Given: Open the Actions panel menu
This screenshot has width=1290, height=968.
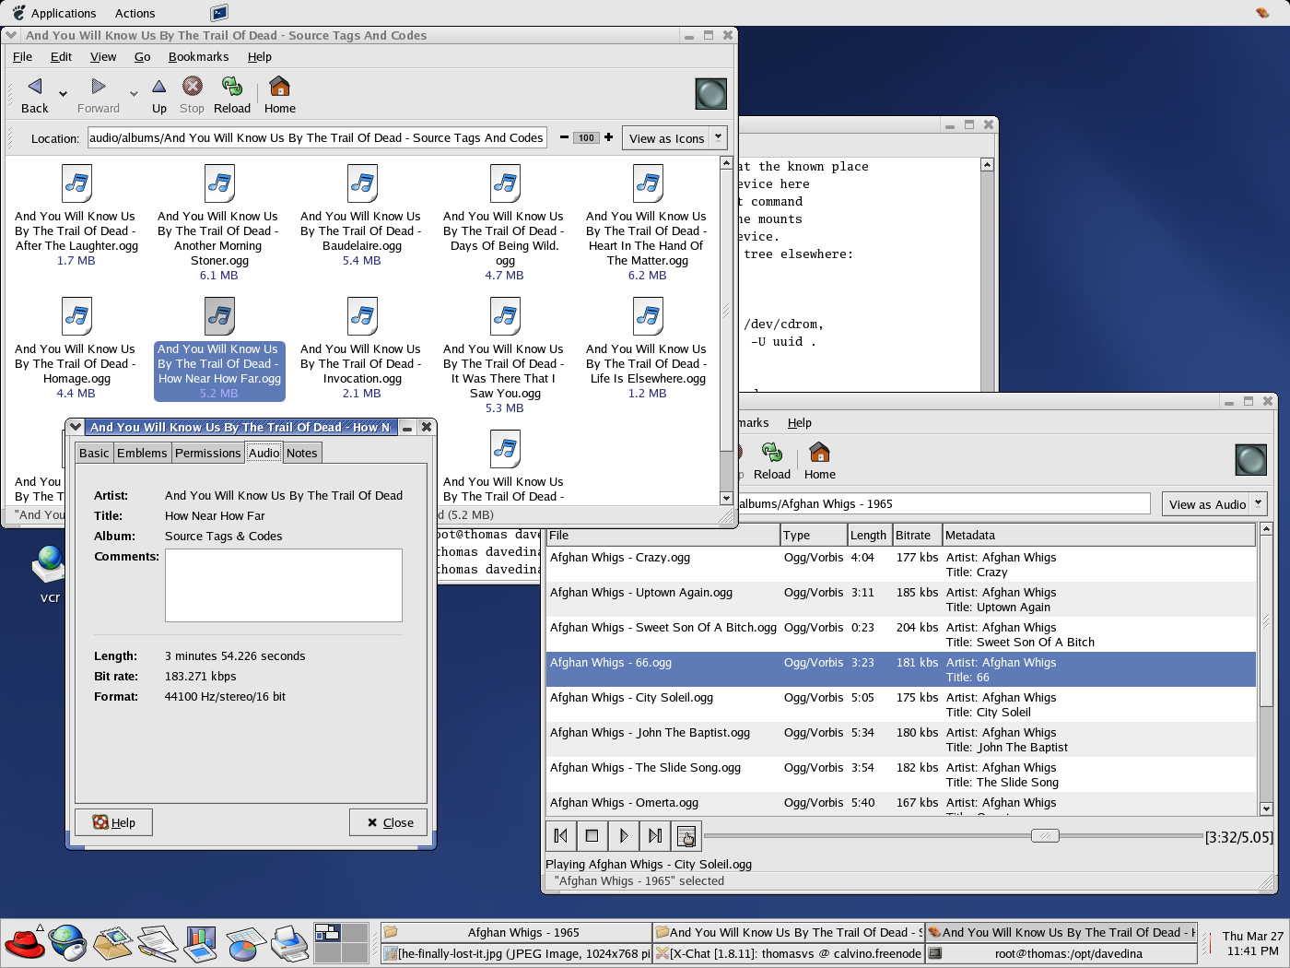Looking at the screenshot, I should pos(135,13).
